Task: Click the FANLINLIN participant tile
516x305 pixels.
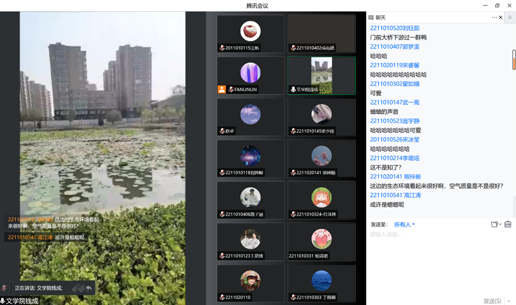Action: tap(251, 75)
